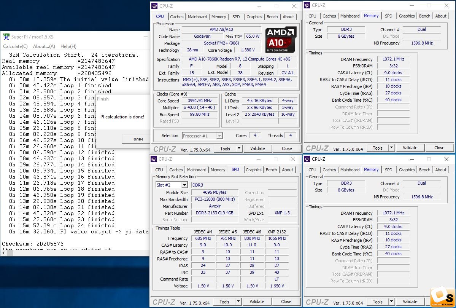456x308 pixels.
Task: Click the Checksum: 2D205576 line in Super PI
Action: [33, 244]
